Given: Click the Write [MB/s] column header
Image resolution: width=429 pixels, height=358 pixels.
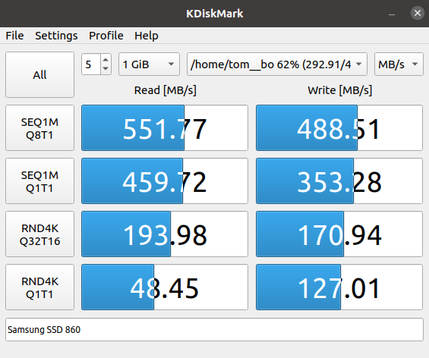Looking at the screenshot, I should [x=340, y=90].
